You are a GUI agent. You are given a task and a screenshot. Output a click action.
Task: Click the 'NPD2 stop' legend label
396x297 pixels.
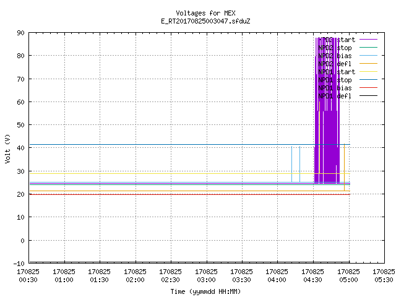[x=335, y=48]
